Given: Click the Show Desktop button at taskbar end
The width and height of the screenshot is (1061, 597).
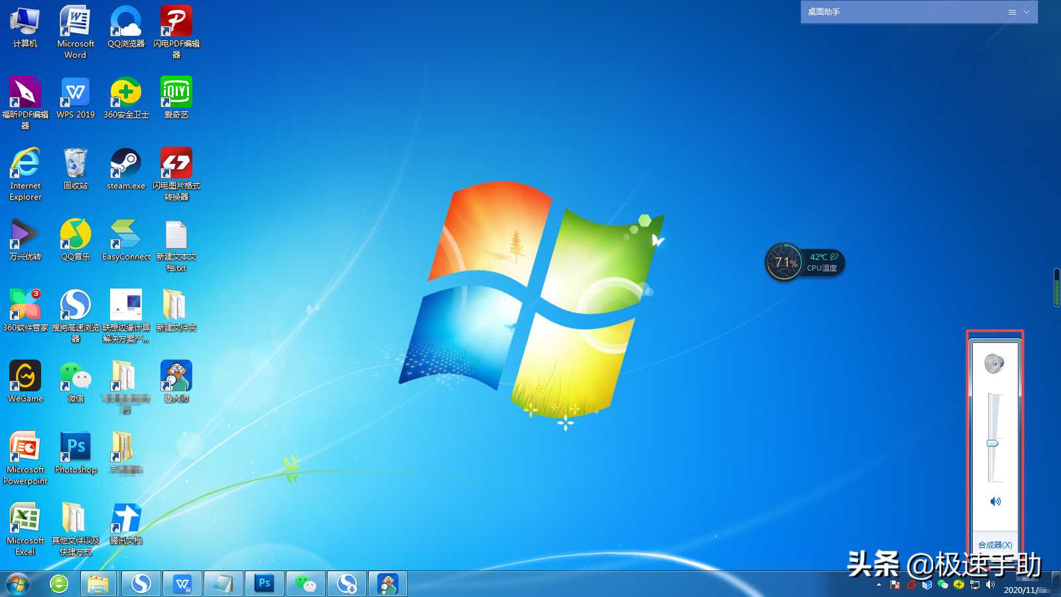Looking at the screenshot, I should [x=1056, y=584].
